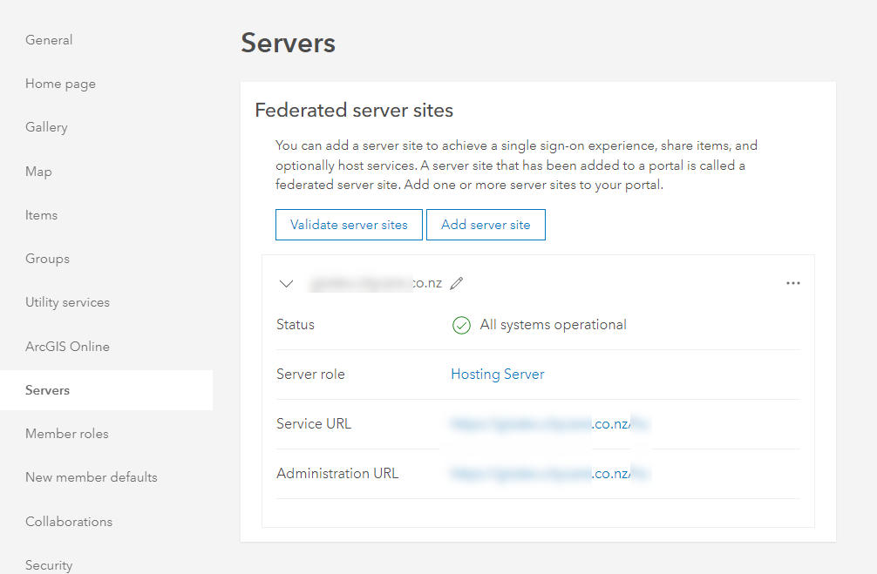877x574 pixels.
Task: Switch to Items settings
Action: (41, 215)
